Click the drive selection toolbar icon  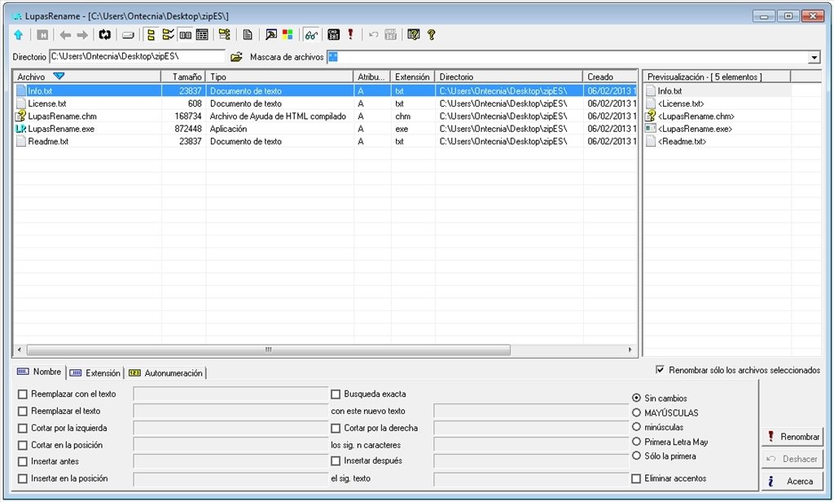128,35
